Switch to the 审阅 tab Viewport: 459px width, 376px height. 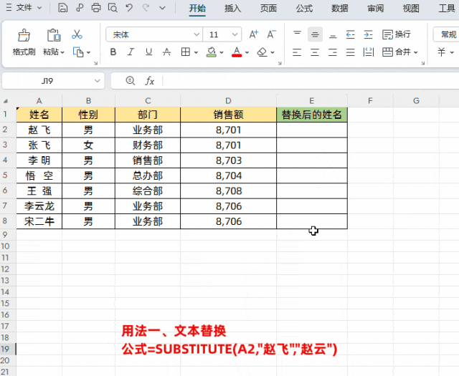pyautogui.click(x=376, y=9)
